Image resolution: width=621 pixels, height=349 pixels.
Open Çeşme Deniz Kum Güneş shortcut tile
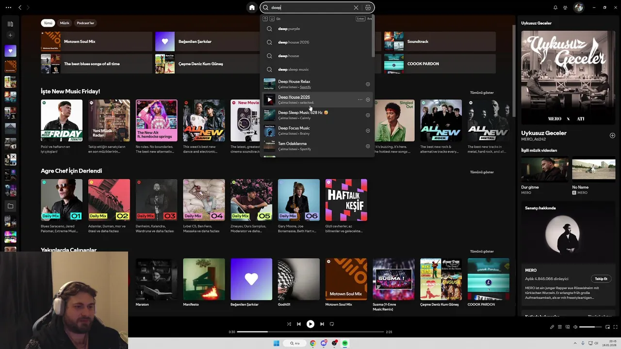208,63
